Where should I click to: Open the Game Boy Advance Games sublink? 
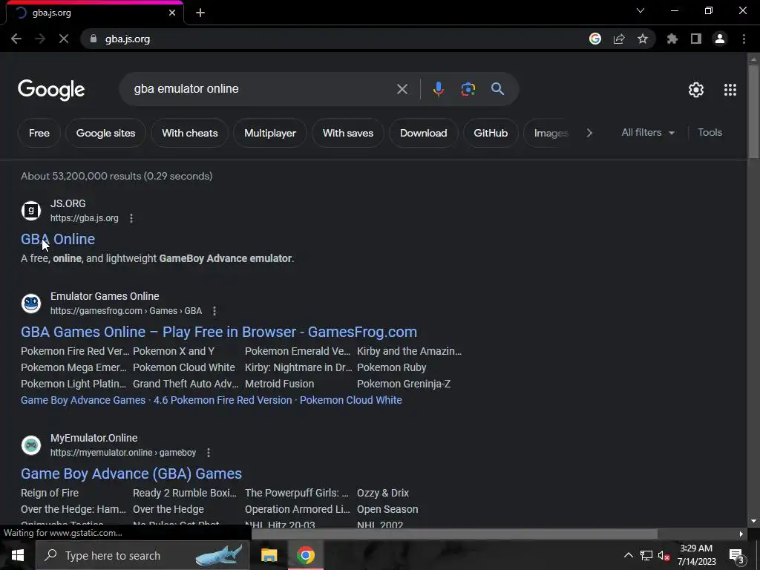point(83,400)
